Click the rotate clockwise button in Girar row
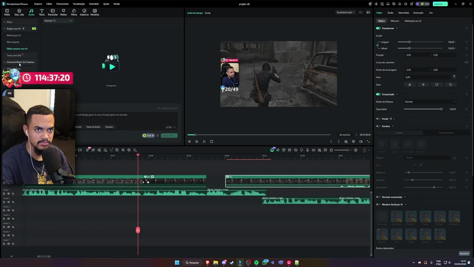 coord(437,85)
